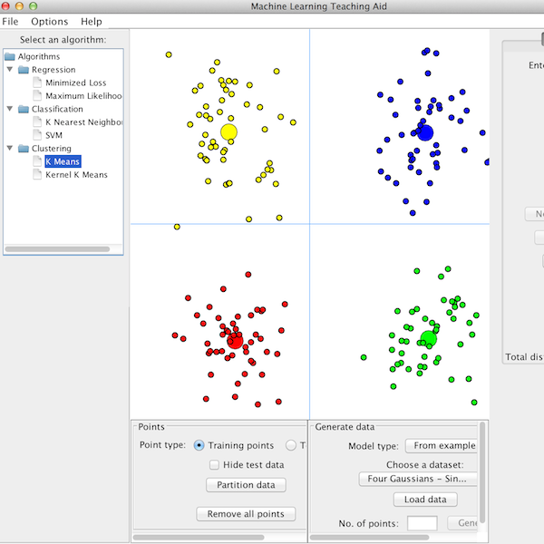Open the Options menu
544x544 pixels.
click(x=49, y=22)
